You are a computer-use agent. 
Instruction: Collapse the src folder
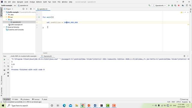pos(6,19)
